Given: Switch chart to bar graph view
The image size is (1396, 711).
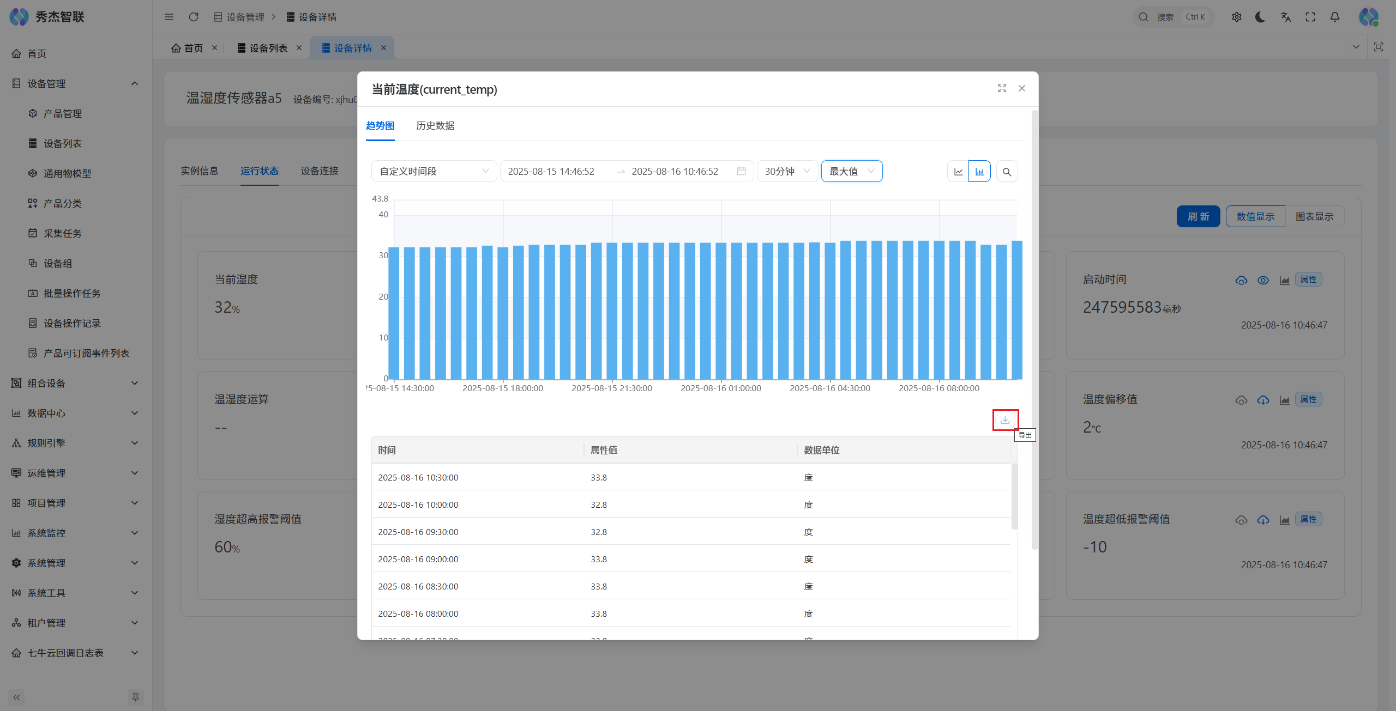Looking at the screenshot, I should click(979, 172).
